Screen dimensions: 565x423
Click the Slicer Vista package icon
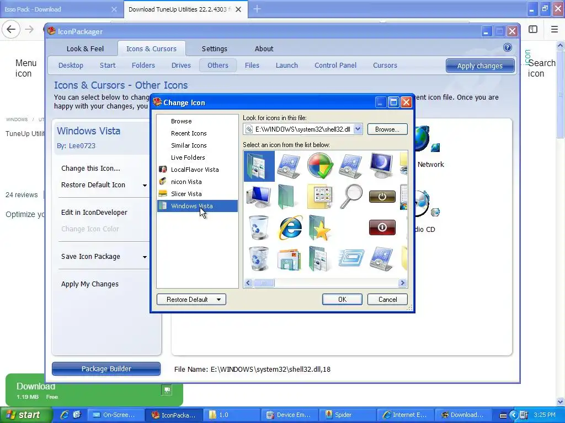coord(163,193)
